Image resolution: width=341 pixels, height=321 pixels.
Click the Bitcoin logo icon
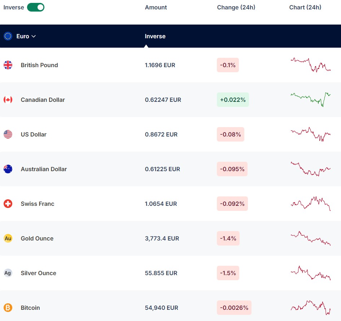(8, 308)
